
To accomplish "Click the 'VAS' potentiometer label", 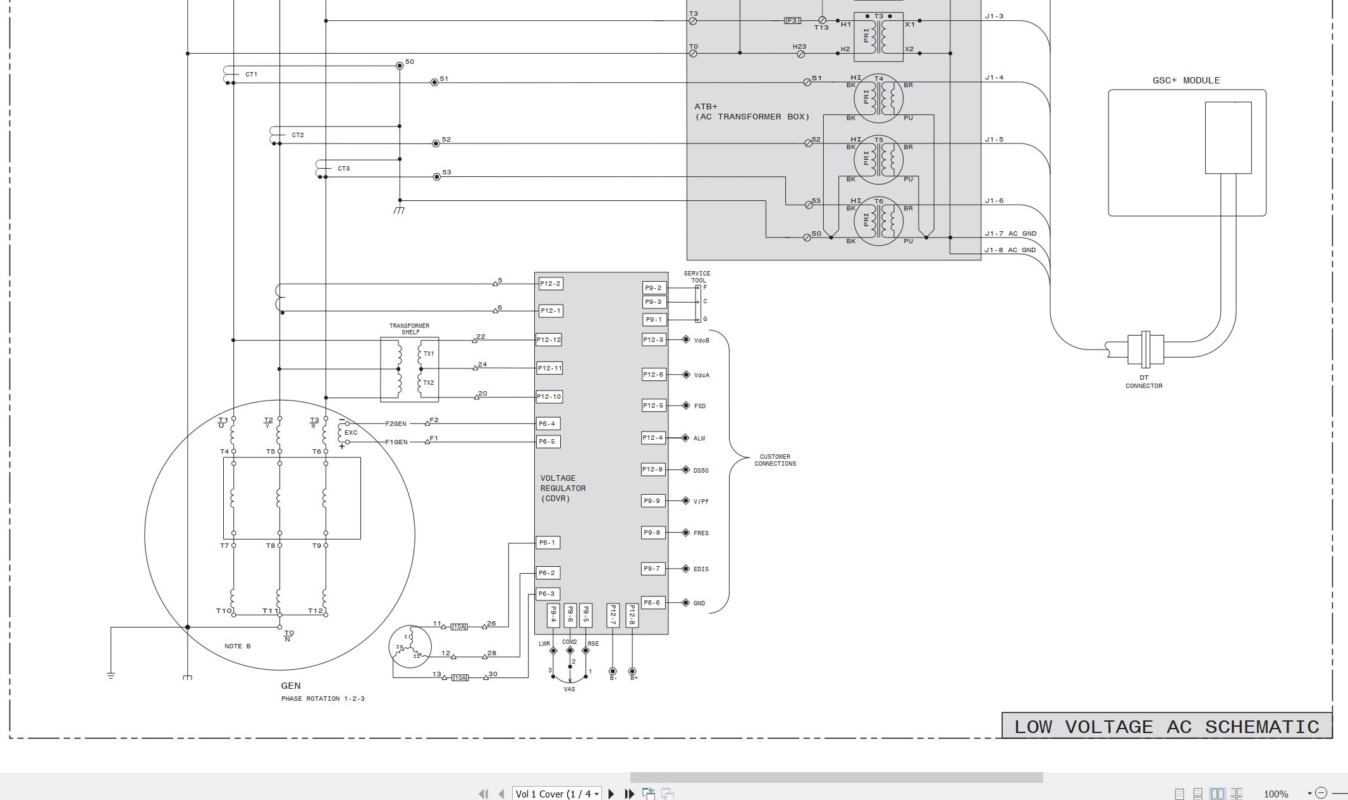I will pyautogui.click(x=570, y=689).
